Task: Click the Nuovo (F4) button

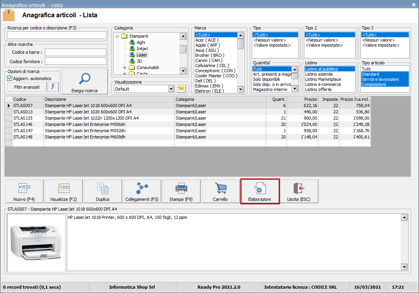Action: (x=24, y=191)
